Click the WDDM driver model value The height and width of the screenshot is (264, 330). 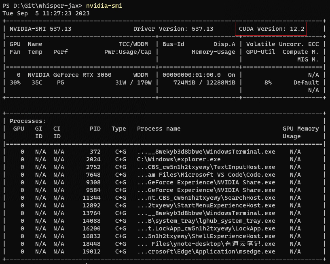coord(140,75)
